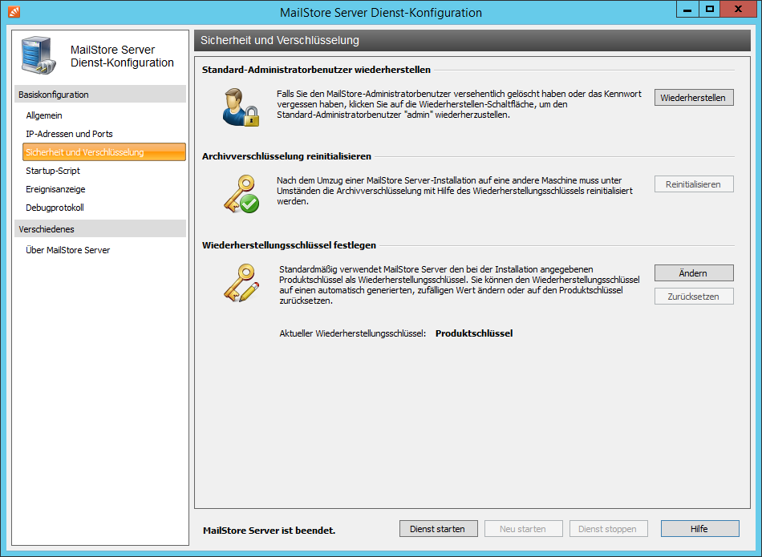The image size is (762, 557).
Task: Click the Wiederherstellen button
Action: (694, 98)
